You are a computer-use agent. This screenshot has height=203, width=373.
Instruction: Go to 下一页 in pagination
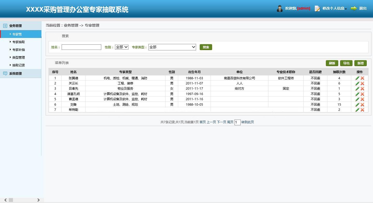(221, 122)
